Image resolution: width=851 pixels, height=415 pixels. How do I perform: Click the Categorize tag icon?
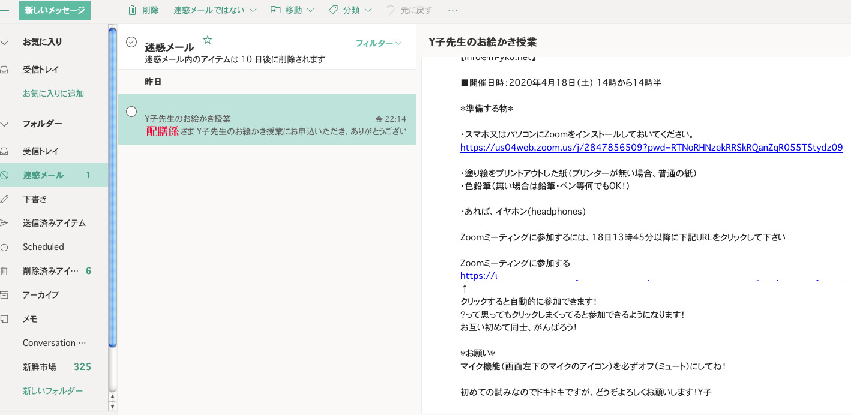click(x=333, y=10)
